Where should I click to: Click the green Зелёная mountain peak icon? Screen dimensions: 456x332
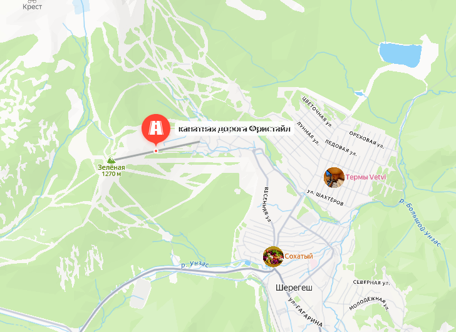pos(111,160)
